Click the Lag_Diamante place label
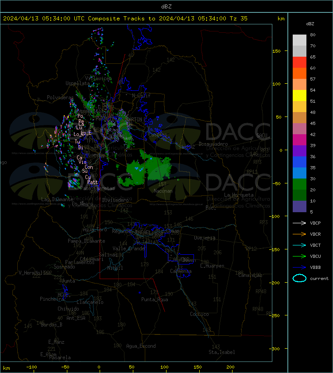This screenshot has height=373, width=333. click(57, 199)
